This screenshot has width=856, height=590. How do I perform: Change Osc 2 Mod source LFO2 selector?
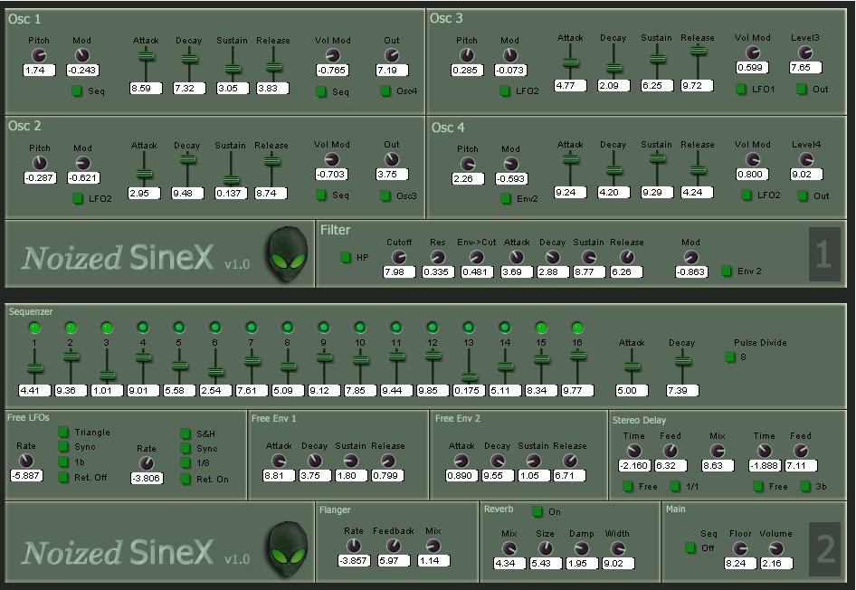(78, 198)
